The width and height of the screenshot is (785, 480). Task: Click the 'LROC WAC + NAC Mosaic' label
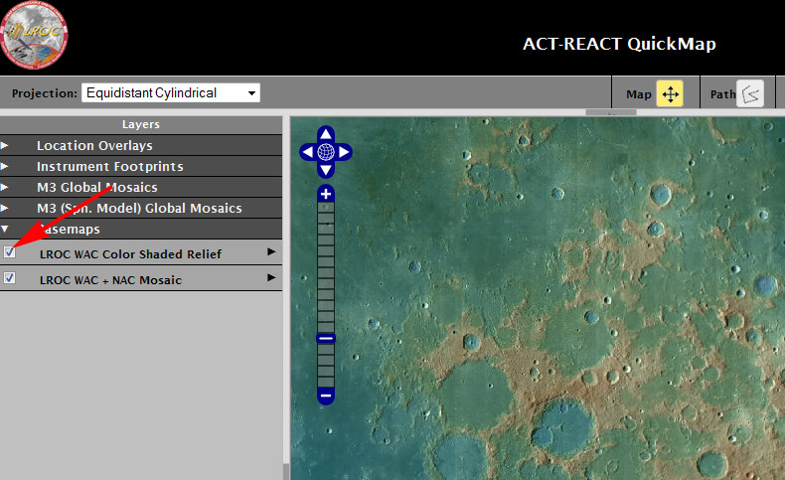coord(110,280)
